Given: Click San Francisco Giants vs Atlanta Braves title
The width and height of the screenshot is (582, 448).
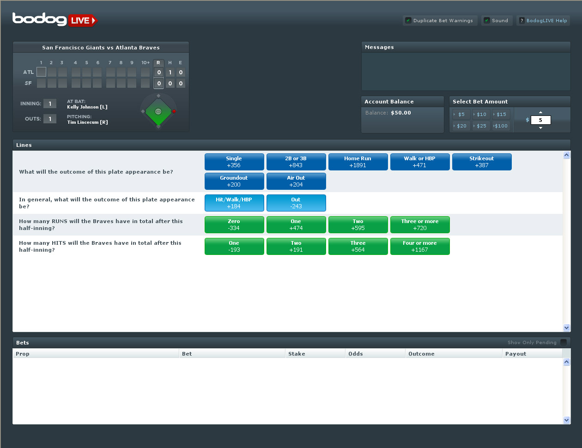Looking at the screenshot, I should [101, 48].
